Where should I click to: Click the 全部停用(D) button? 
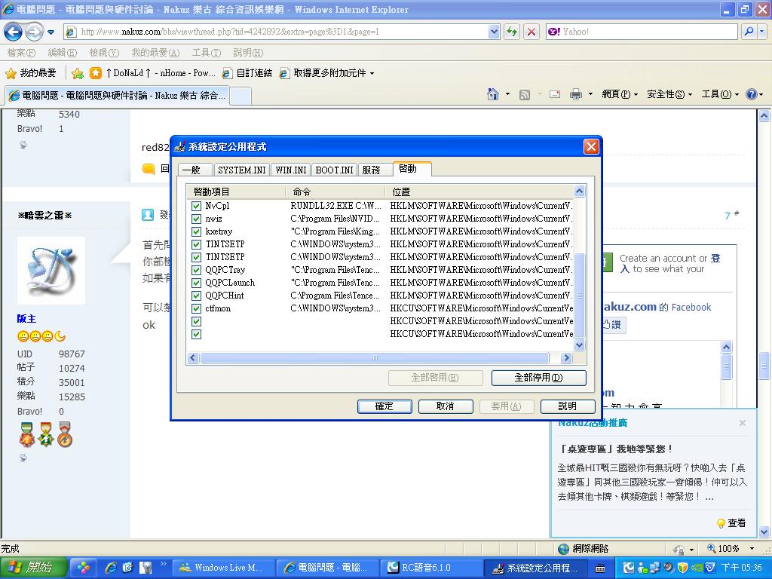(x=538, y=378)
